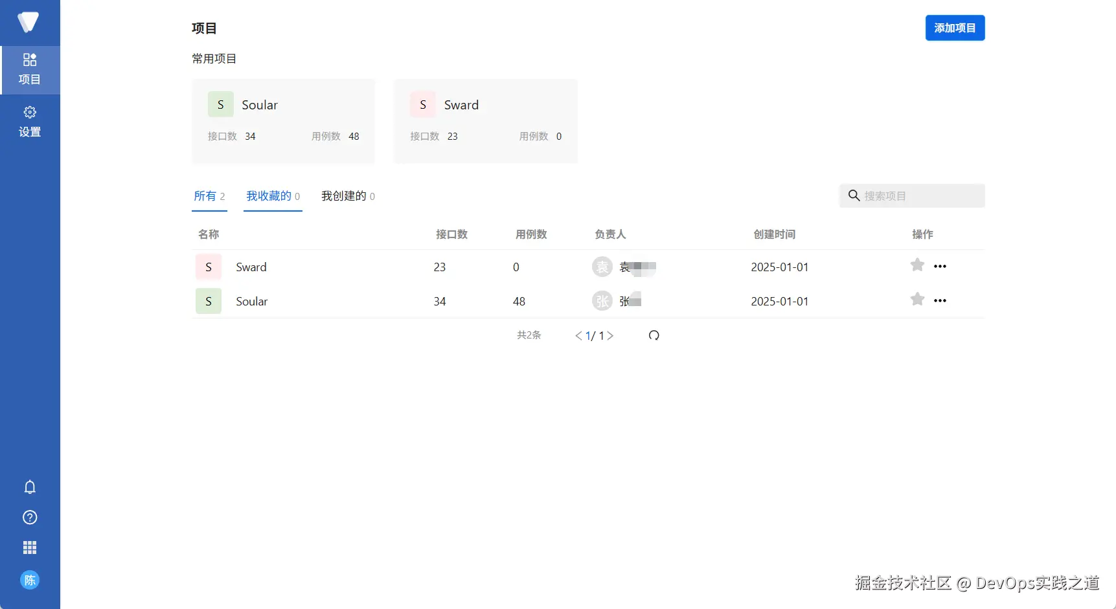Click the app logo in the sidebar
The height and width of the screenshot is (609, 1116).
coord(28,22)
